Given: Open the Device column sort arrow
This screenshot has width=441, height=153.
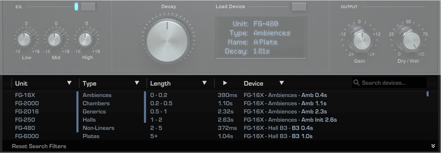Looking at the screenshot, I should 281,83.
